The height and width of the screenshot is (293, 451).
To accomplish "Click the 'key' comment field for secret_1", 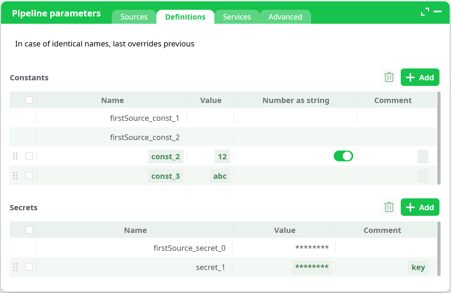I will coord(418,266).
